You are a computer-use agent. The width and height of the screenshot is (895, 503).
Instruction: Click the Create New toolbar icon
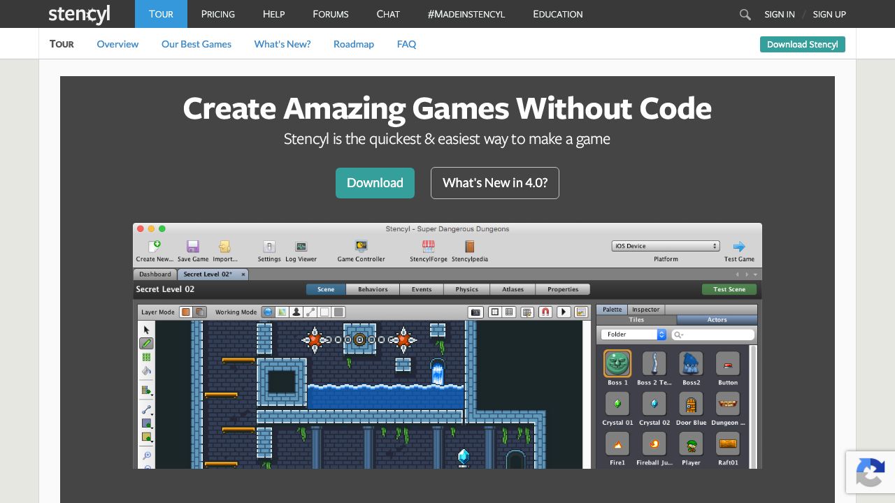click(x=155, y=246)
